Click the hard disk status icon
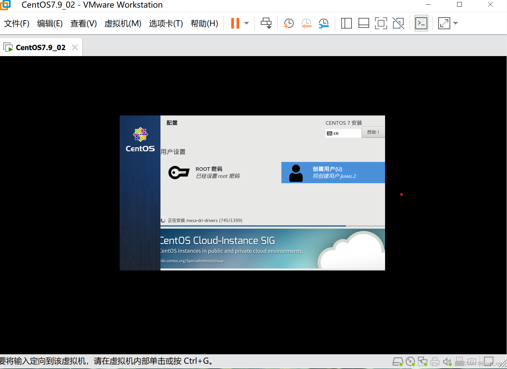 point(398,361)
